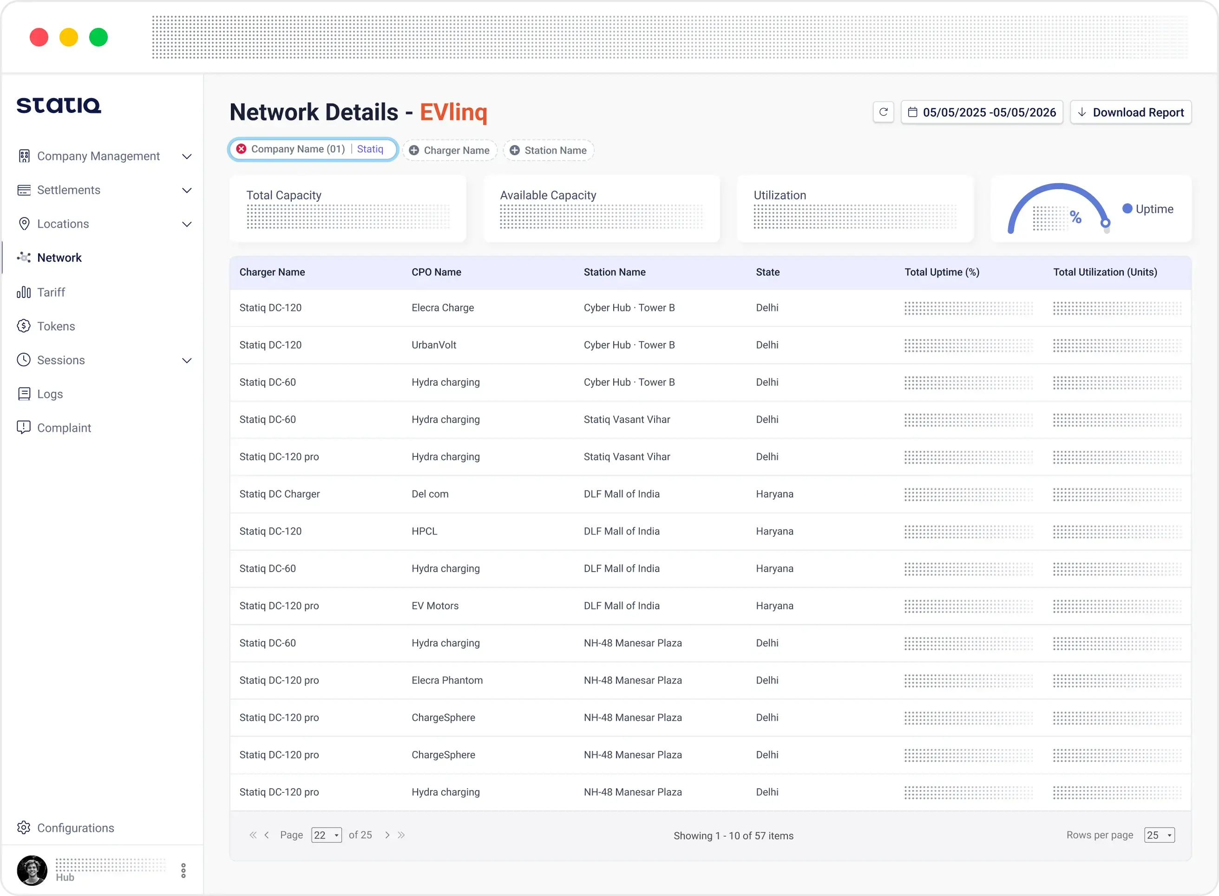Click the Network nodes icon
Screen dimensions: 1219x896
pyautogui.click(x=24, y=257)
